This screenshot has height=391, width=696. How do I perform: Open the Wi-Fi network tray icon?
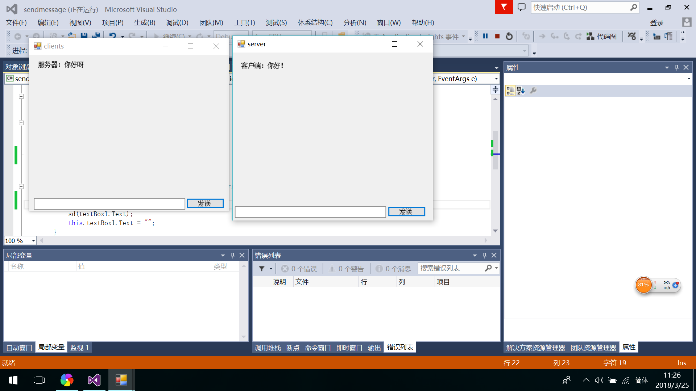pos(626,380)
